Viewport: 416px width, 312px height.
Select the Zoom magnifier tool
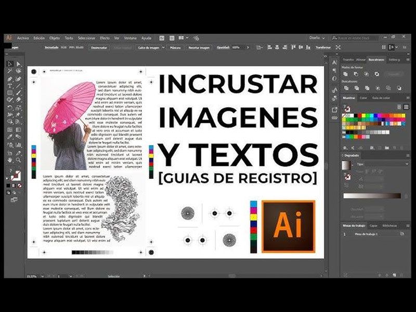[18, 160]
